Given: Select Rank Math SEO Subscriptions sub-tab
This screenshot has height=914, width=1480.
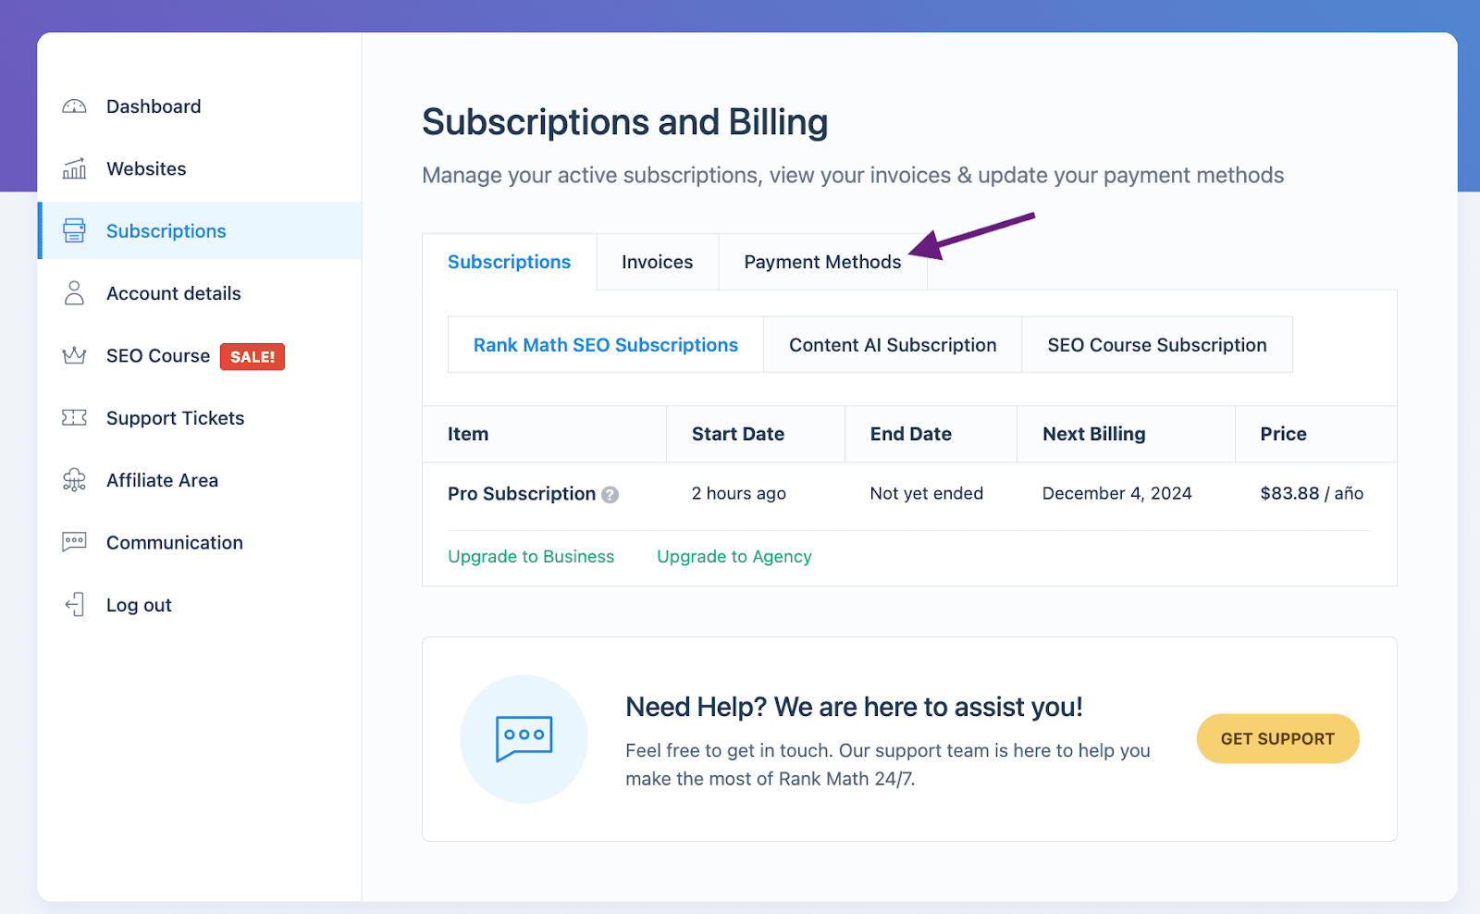Looking at the screenshot, I should click(606, 345).
